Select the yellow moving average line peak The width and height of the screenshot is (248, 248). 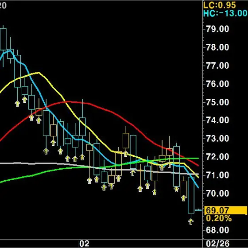coord(38,73)
